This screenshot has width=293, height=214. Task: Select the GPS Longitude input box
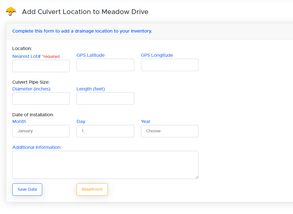point(169,65)
